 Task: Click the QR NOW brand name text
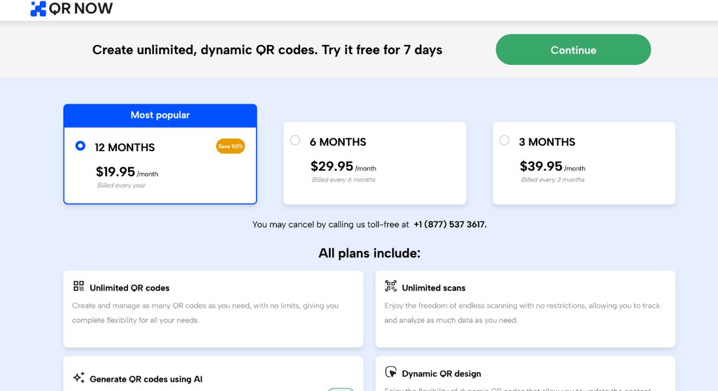point(80,8)
